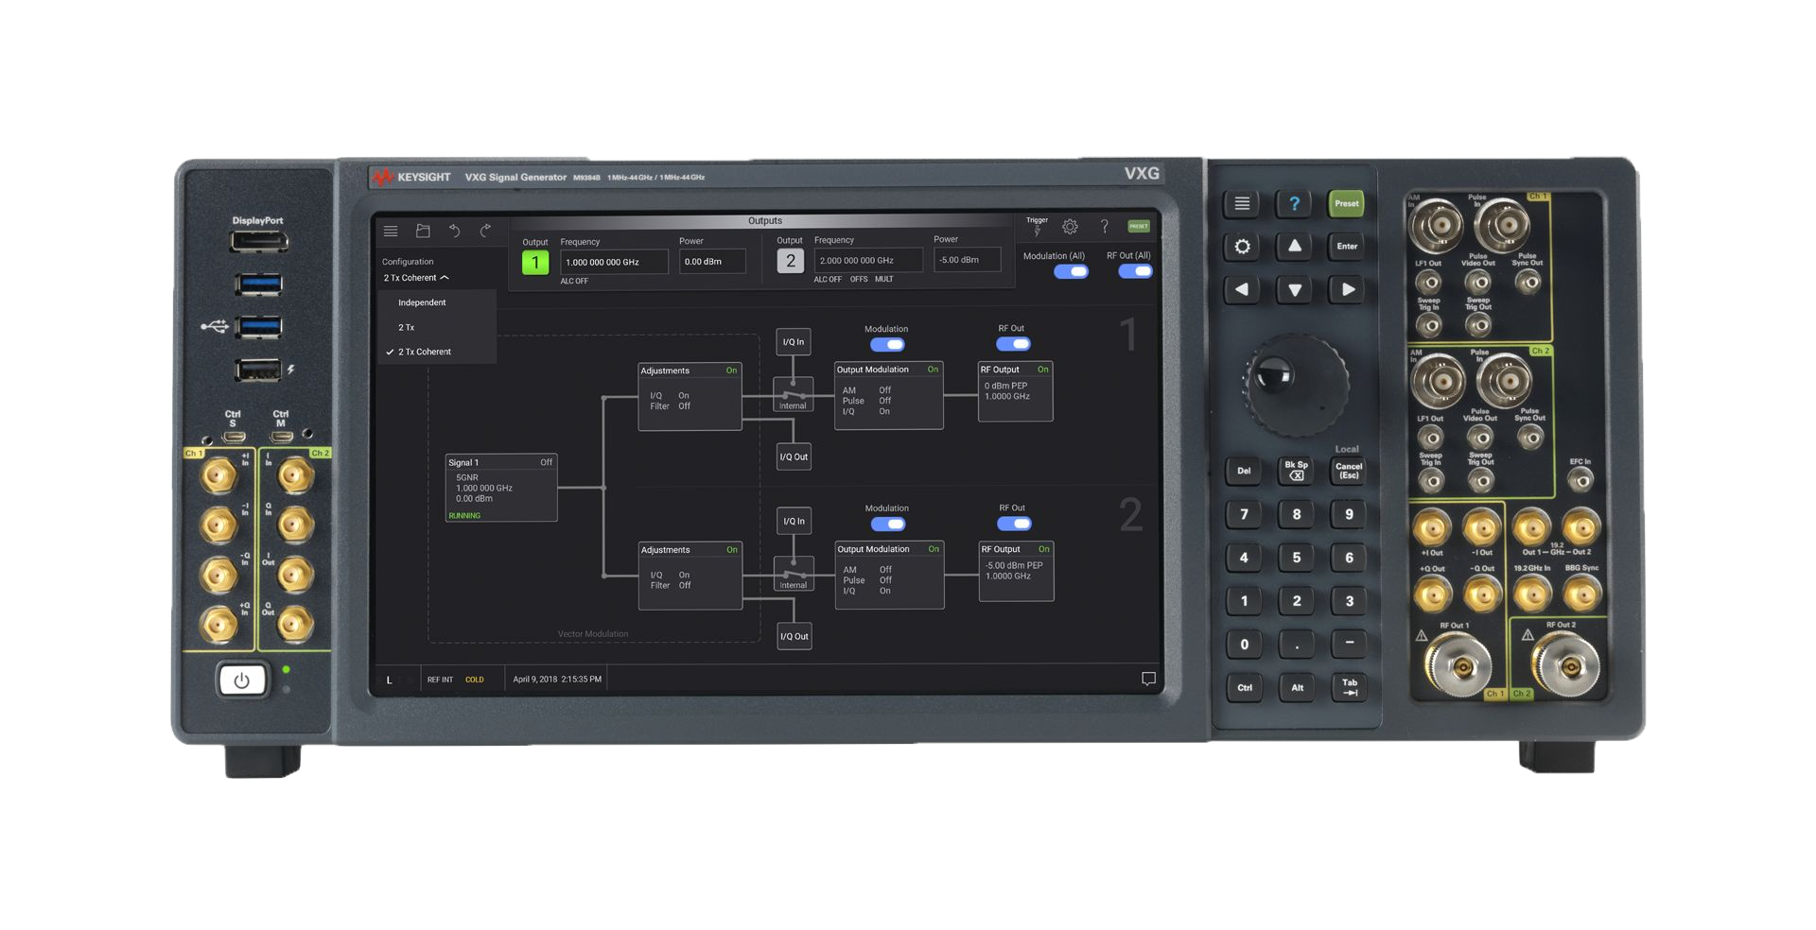Hit the Ctrl key on keypad
1816x930 pixels.
1245,687
